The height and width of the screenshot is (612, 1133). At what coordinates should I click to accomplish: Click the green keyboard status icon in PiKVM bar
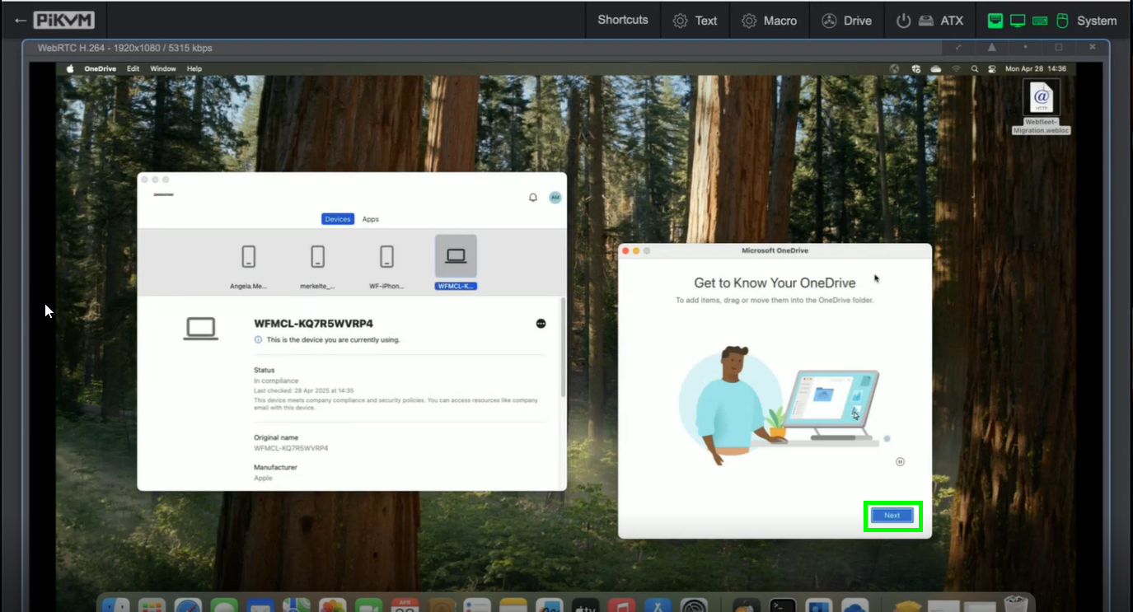tap(1040, 21)
